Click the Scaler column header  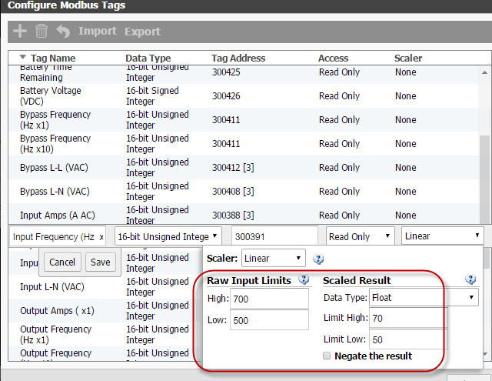(408, 58)
